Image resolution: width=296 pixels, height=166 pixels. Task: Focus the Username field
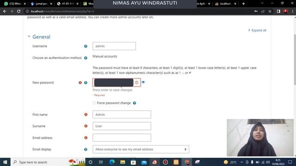tap(114, 46)
